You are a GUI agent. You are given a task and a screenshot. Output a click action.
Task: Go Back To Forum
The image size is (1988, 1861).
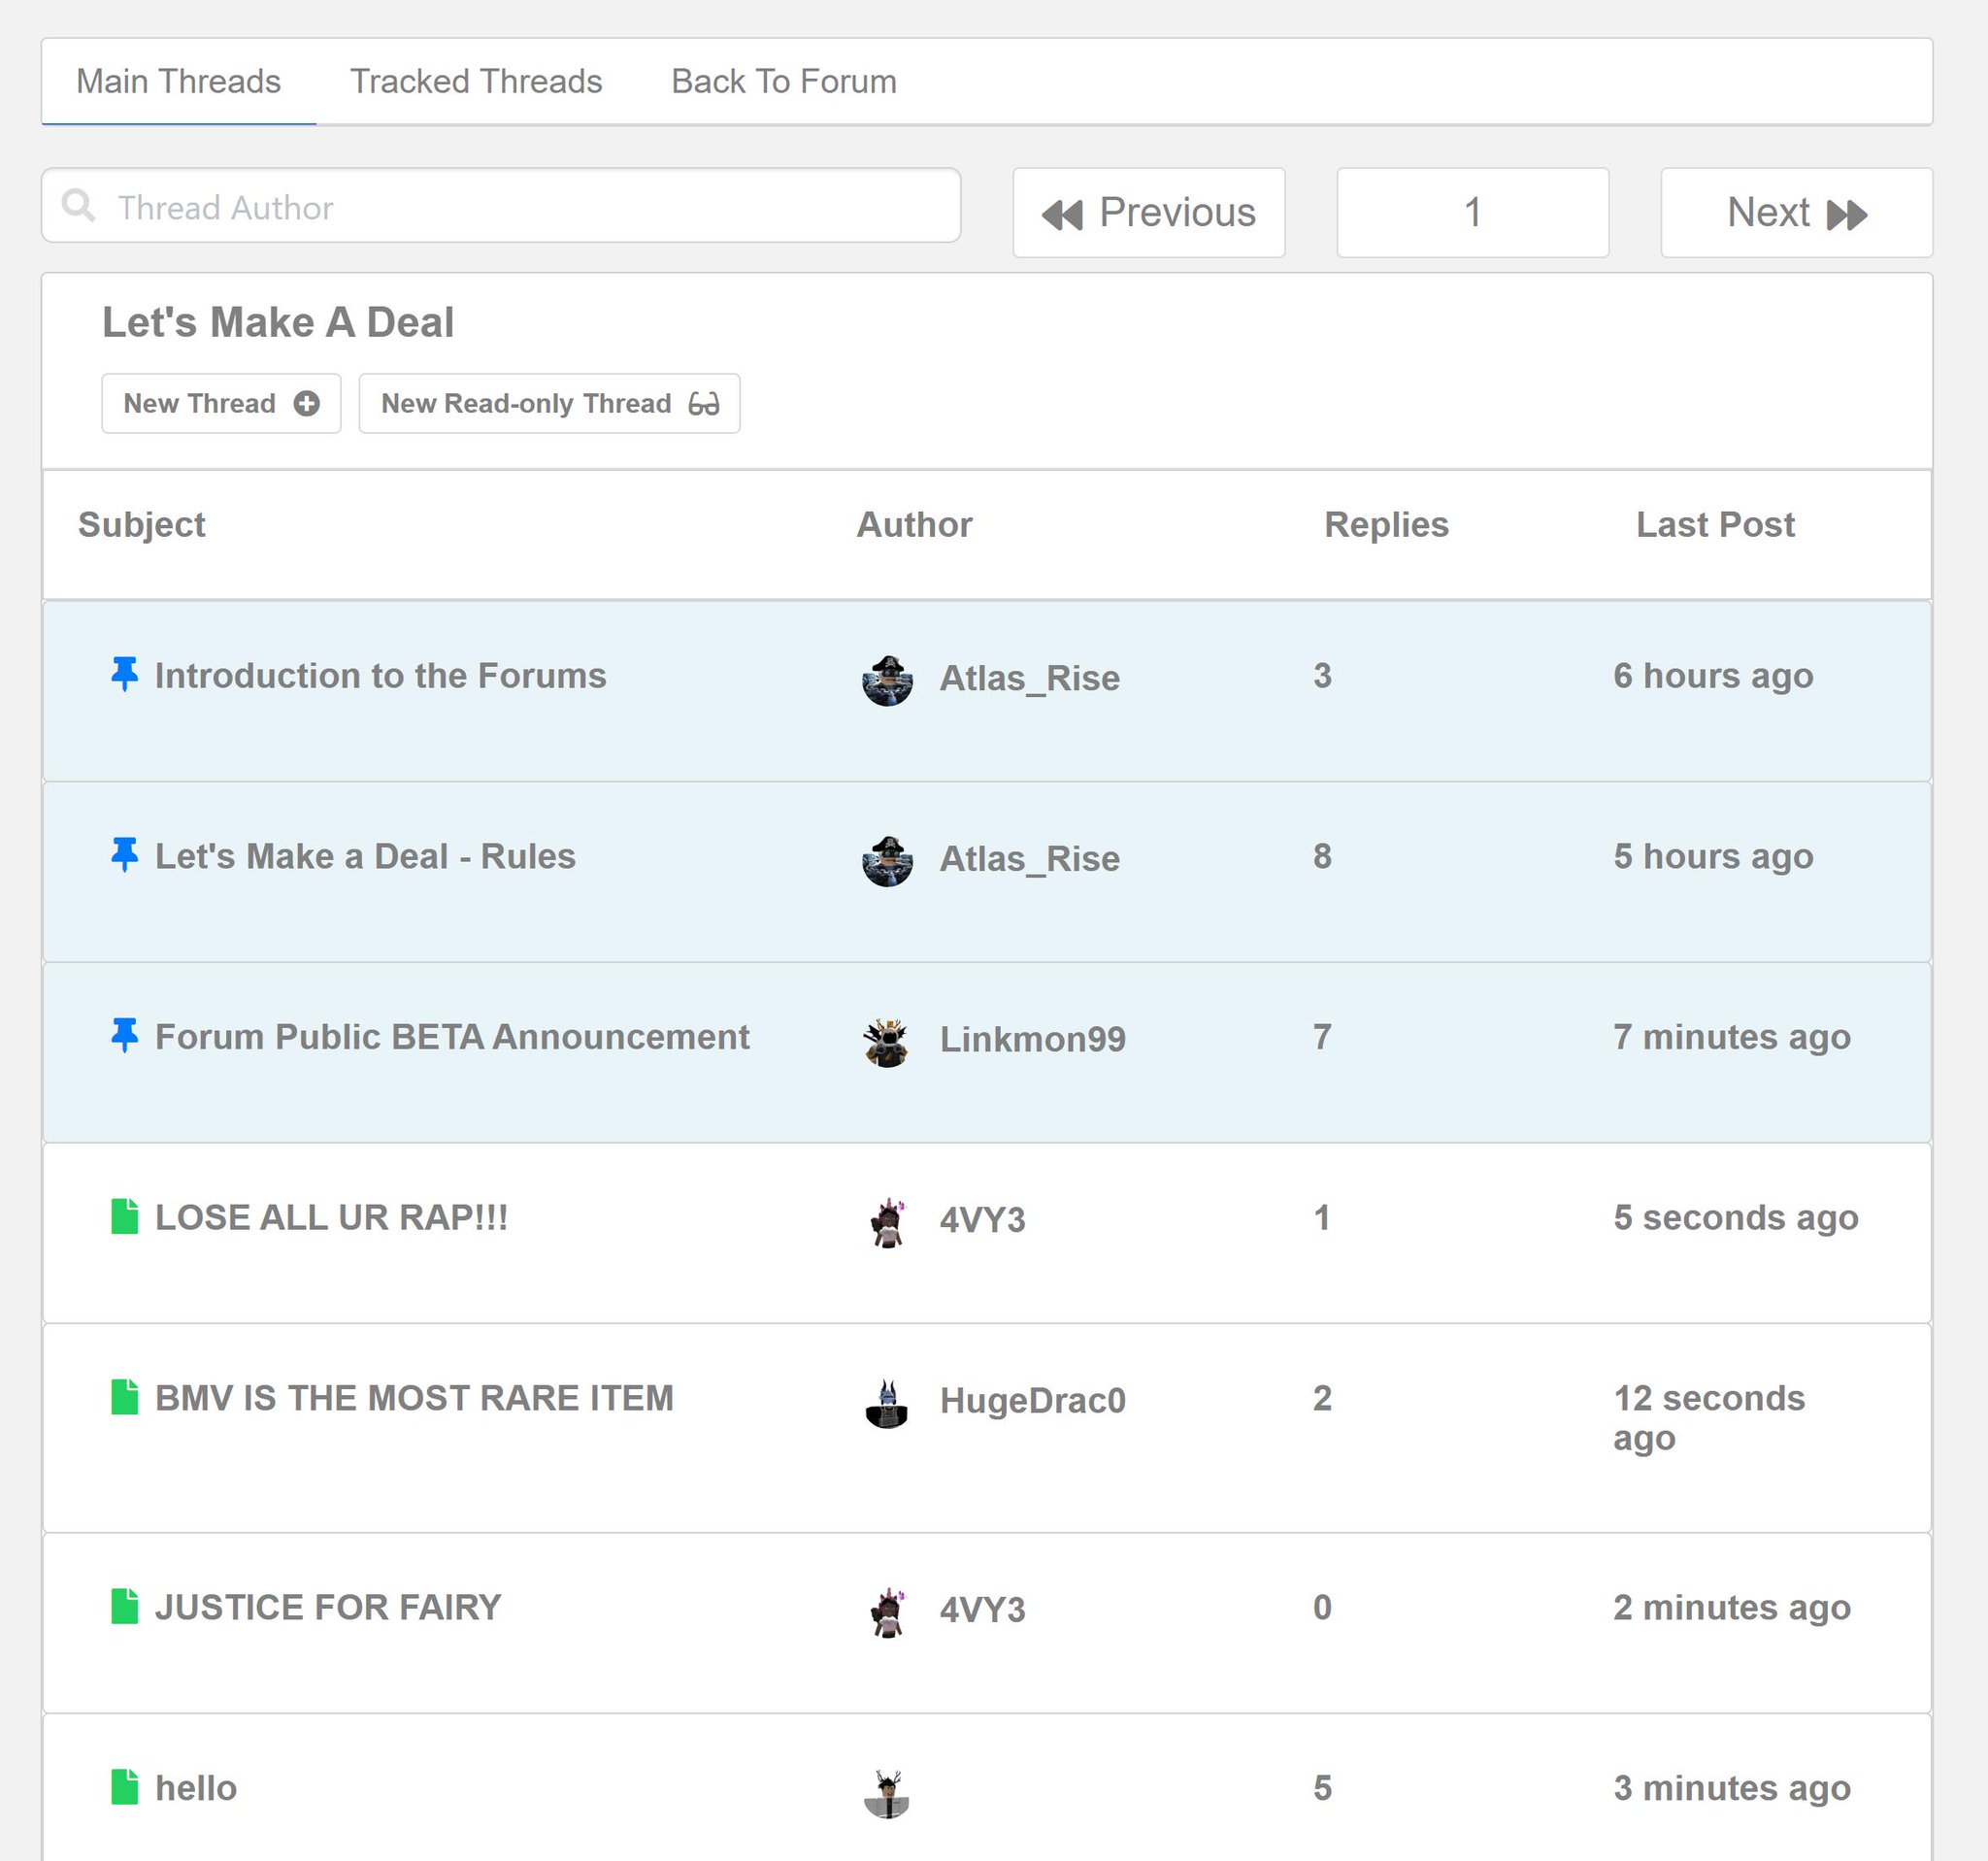[x=783, y=82]
